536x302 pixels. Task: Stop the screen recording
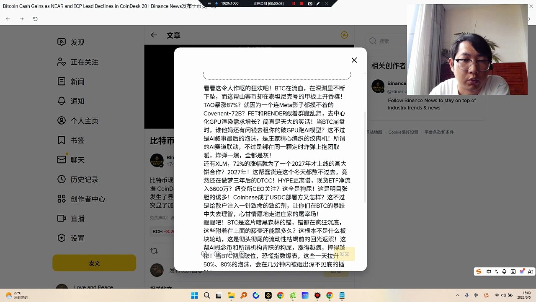(x=301, y=3)
